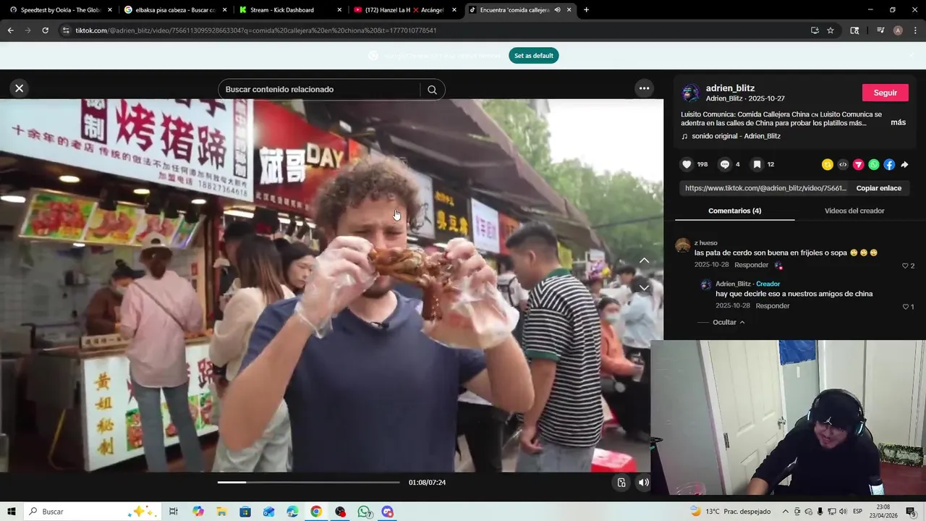
Task: Reload the current page
Action: click(45, 30)
